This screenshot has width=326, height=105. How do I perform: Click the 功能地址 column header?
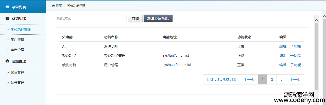tap(169, 37)
